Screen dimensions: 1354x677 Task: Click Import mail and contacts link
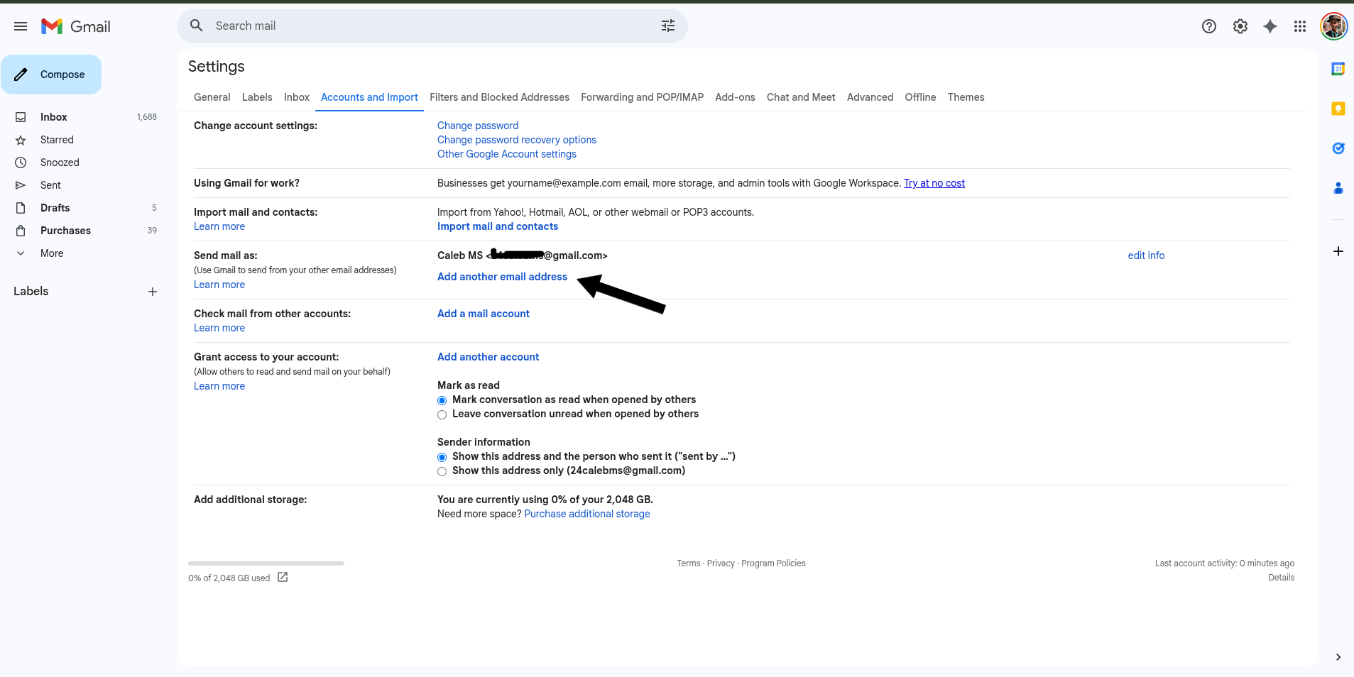click(x=498, y=226)
